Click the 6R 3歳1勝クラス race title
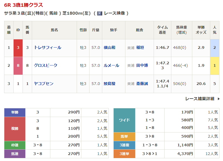223x161 pixels. point(24,5)
